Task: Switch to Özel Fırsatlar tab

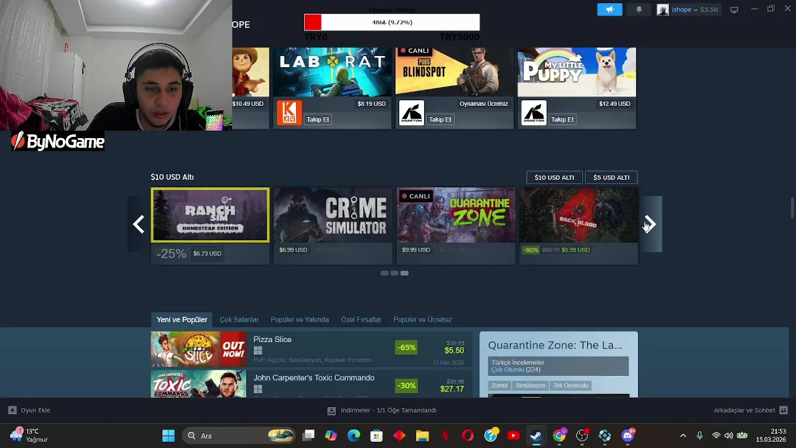Action: 361,320
